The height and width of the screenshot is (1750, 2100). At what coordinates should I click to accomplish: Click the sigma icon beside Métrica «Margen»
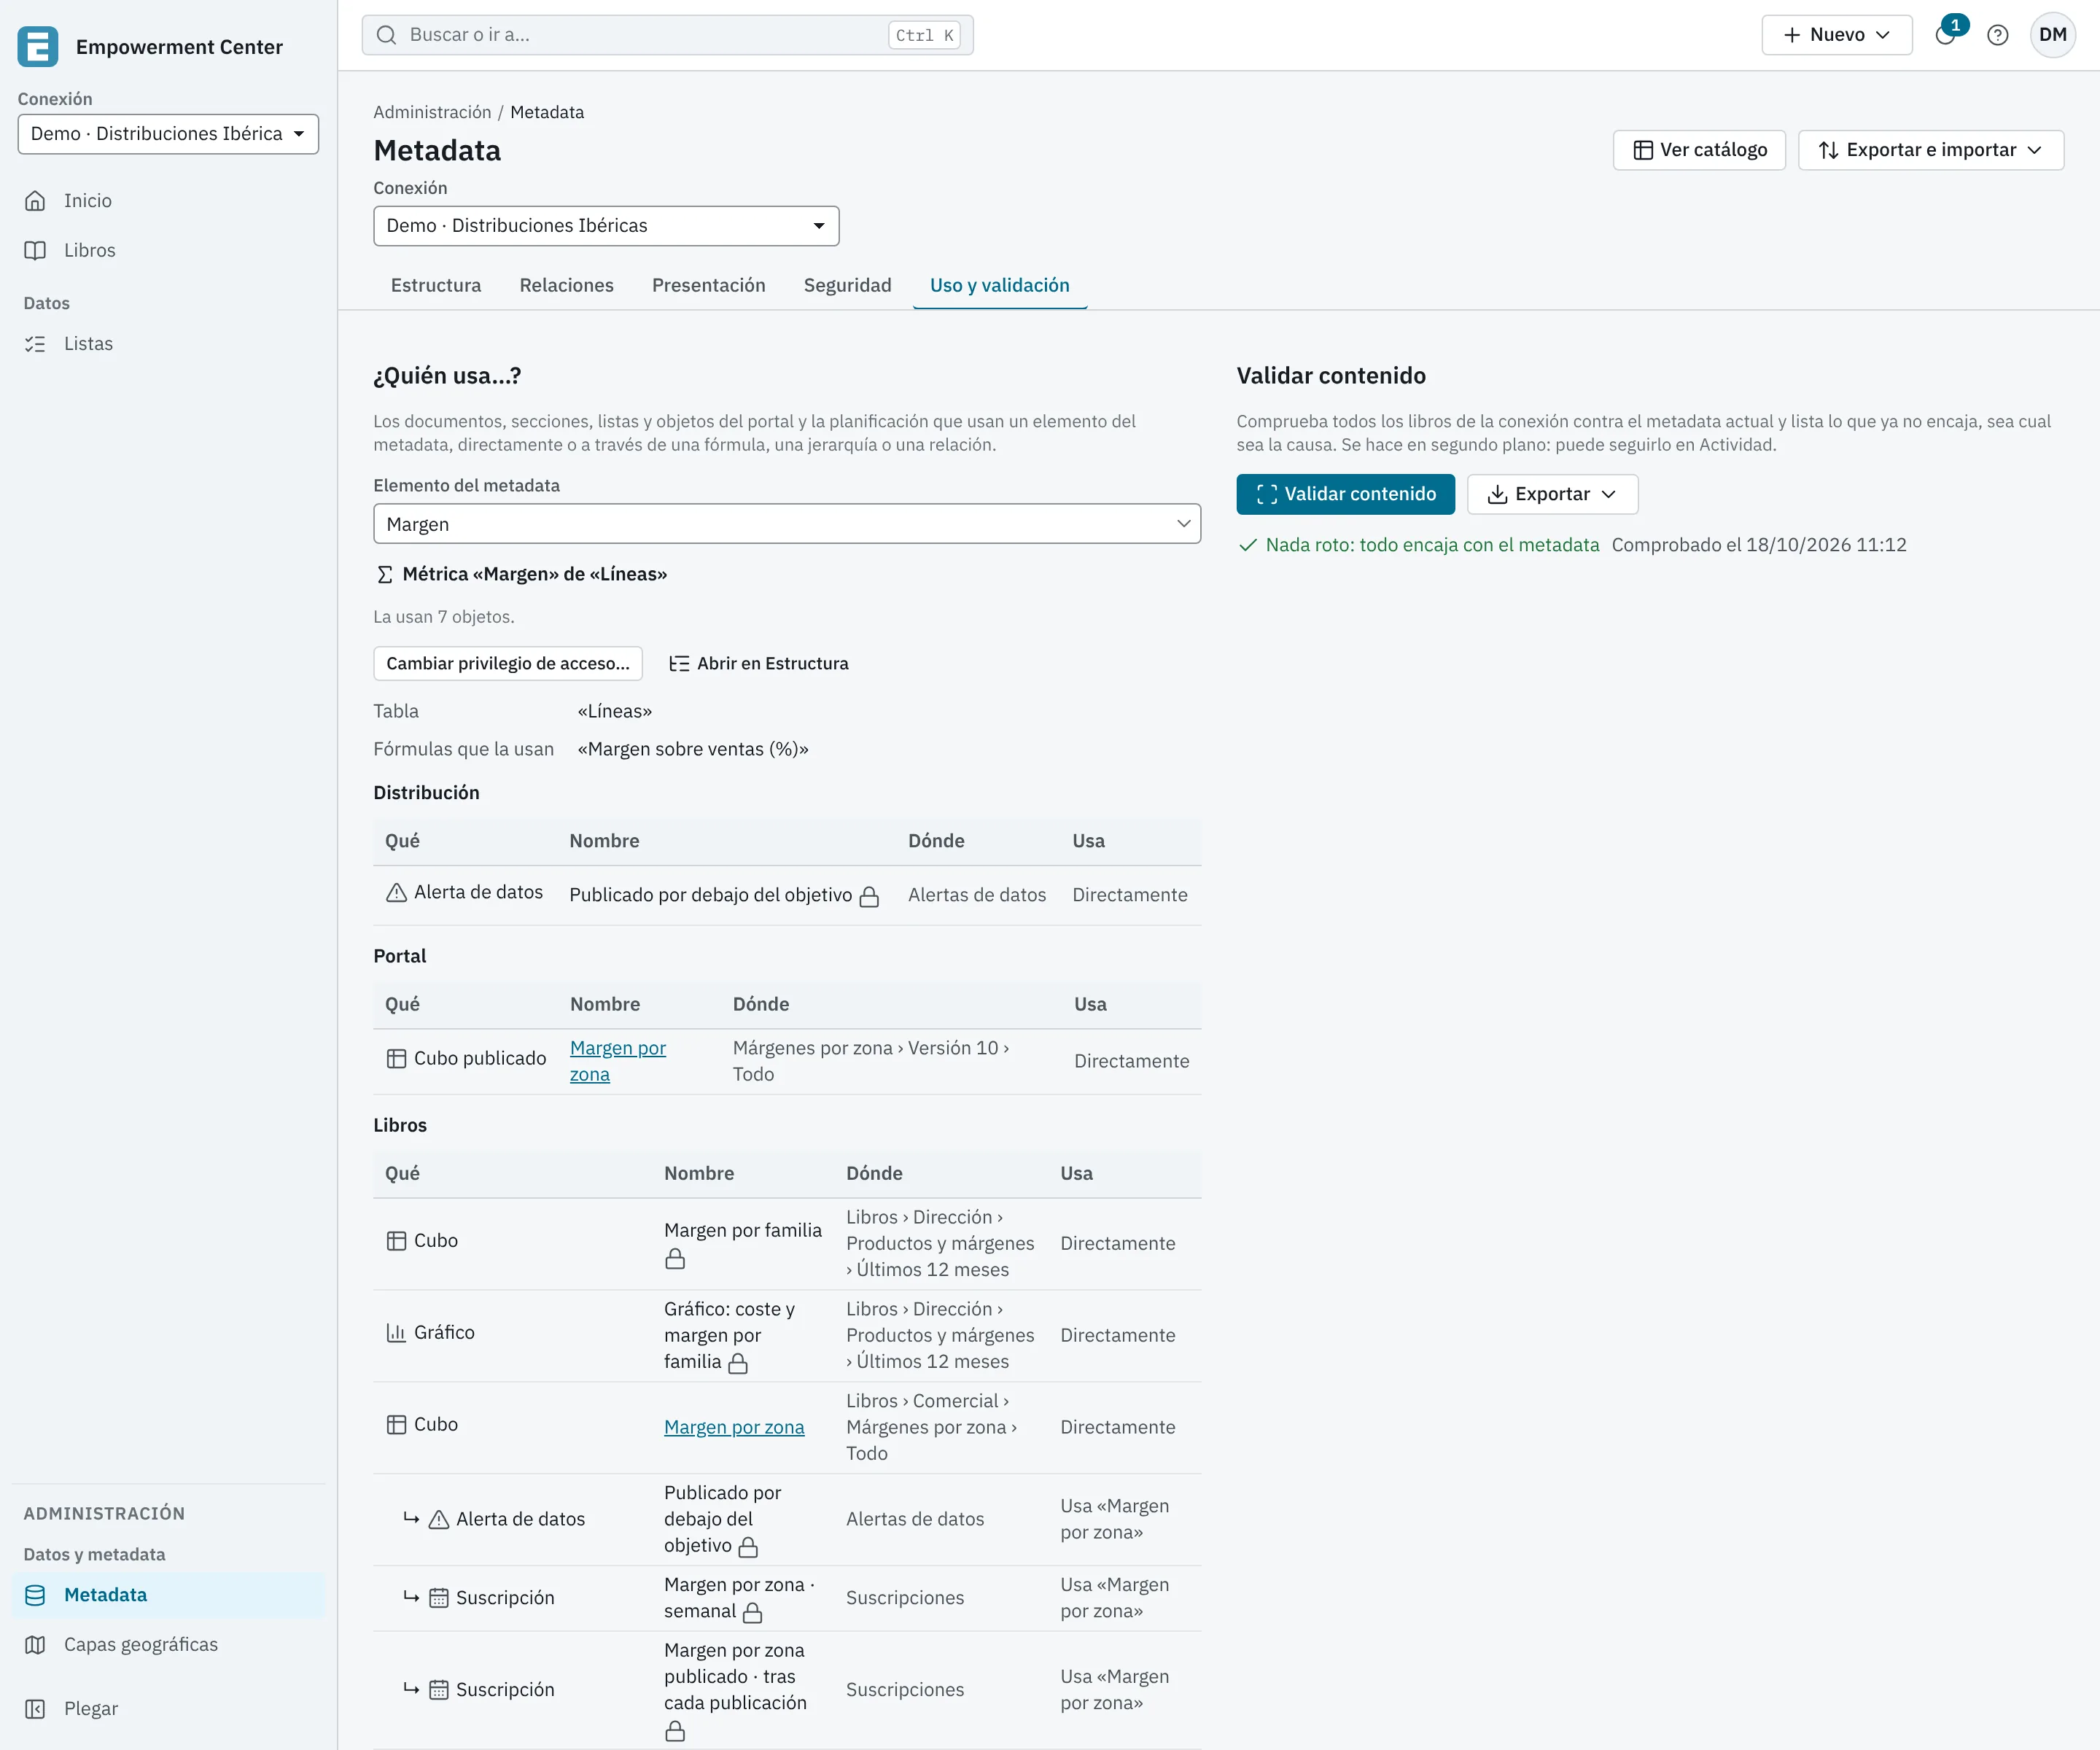pos(384,575)
